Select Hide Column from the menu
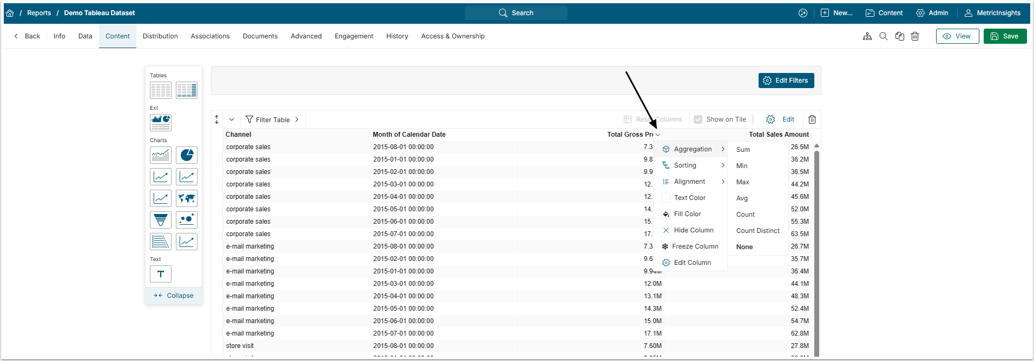 tap(693, 230)
